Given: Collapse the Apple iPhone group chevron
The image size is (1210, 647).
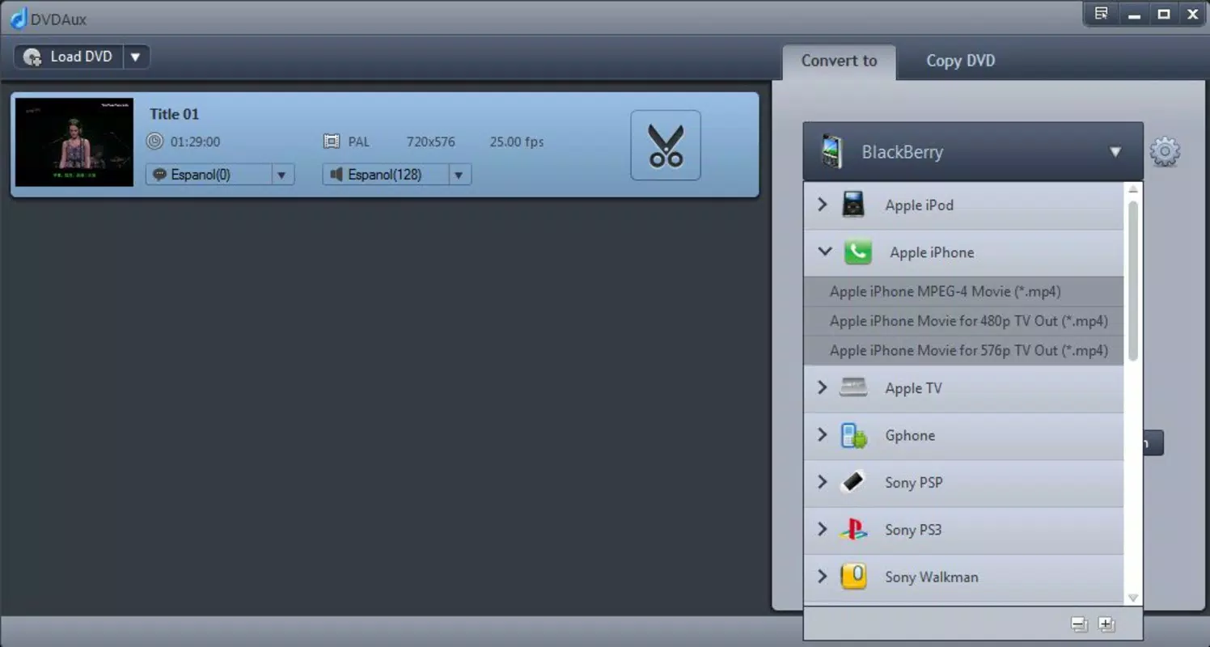Looking at the screenshot, I should tap(825, 252).
